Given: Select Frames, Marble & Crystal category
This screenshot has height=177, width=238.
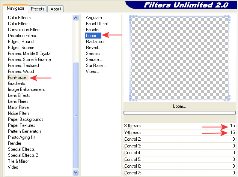Looking at the screenshot, I should point(30,54).
